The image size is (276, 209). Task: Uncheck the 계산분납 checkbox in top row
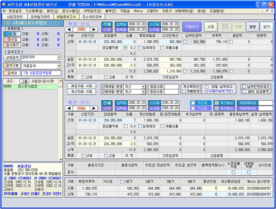pos(217,103)
